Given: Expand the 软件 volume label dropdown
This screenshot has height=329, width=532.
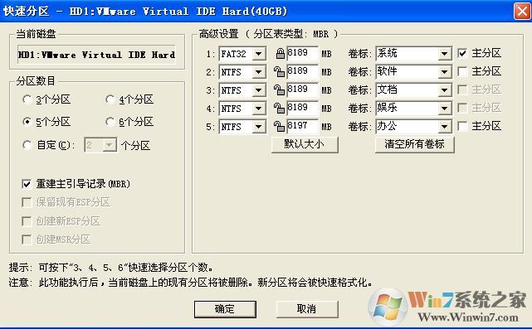Looking at the screenshot, I should [x=444, y=72].
